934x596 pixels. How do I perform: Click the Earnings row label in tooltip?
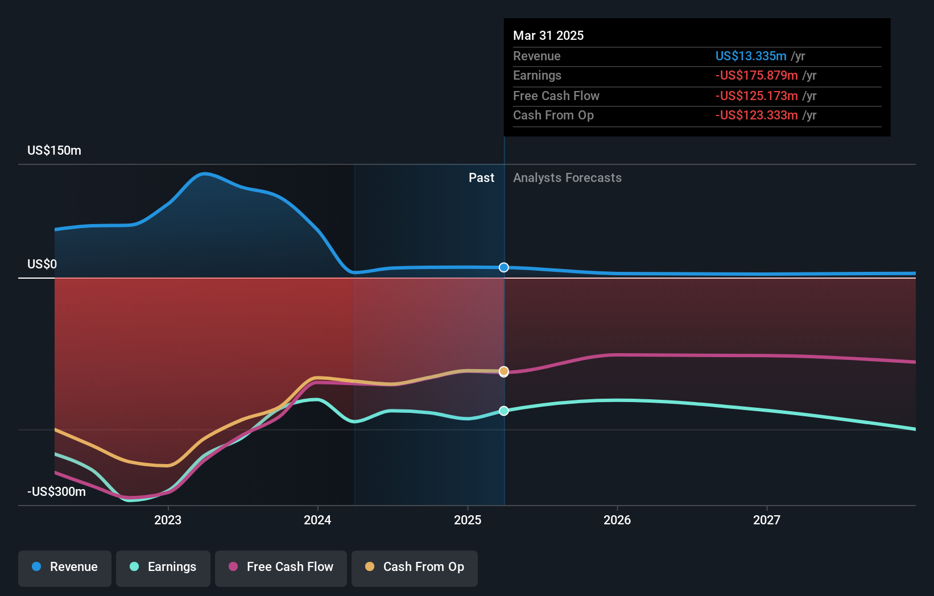[537, 76]
